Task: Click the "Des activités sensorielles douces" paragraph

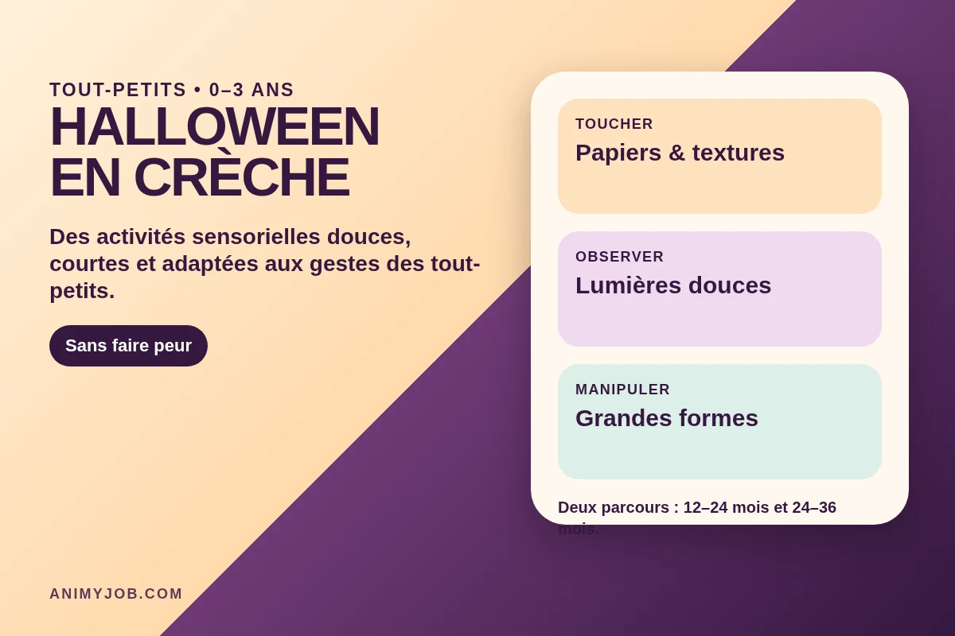Action: click(265, 263)
